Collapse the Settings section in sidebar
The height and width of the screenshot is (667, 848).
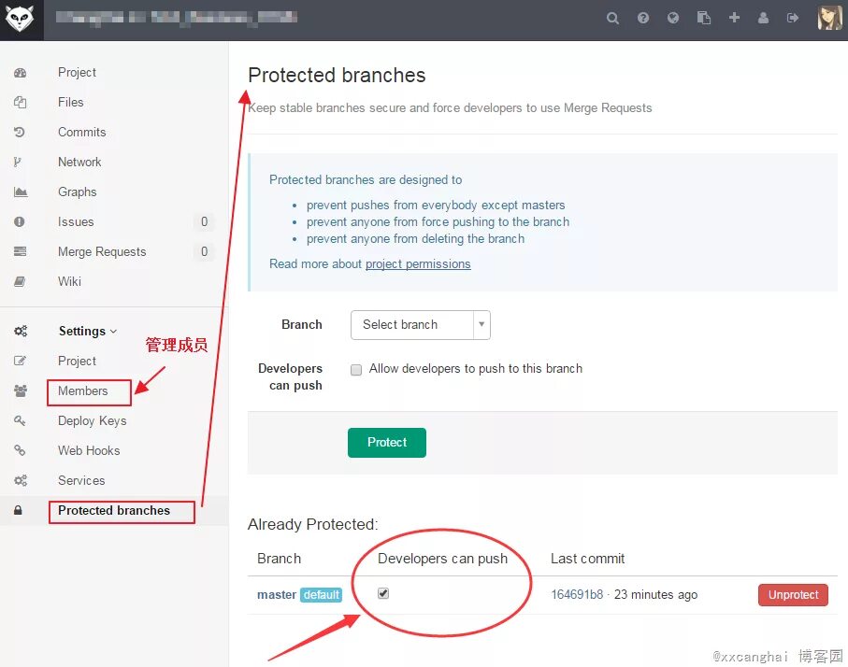[x=88, y=331]
